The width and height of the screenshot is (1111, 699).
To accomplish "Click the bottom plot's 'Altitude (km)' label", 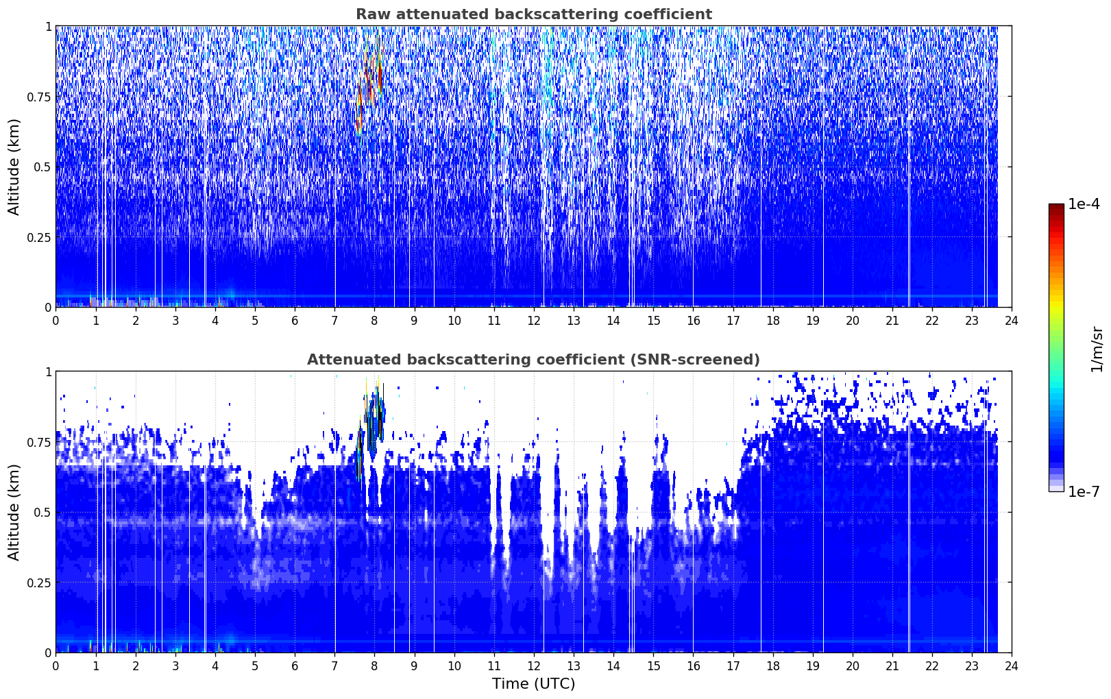I will (x=14, y=512).
